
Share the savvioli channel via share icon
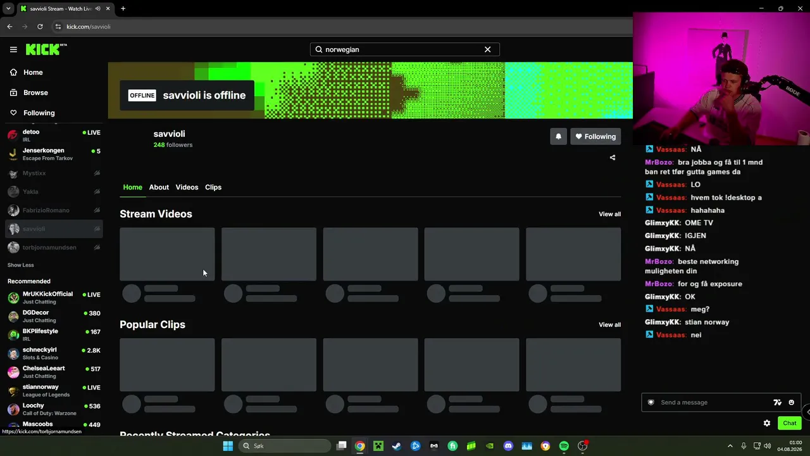(613, 158)
